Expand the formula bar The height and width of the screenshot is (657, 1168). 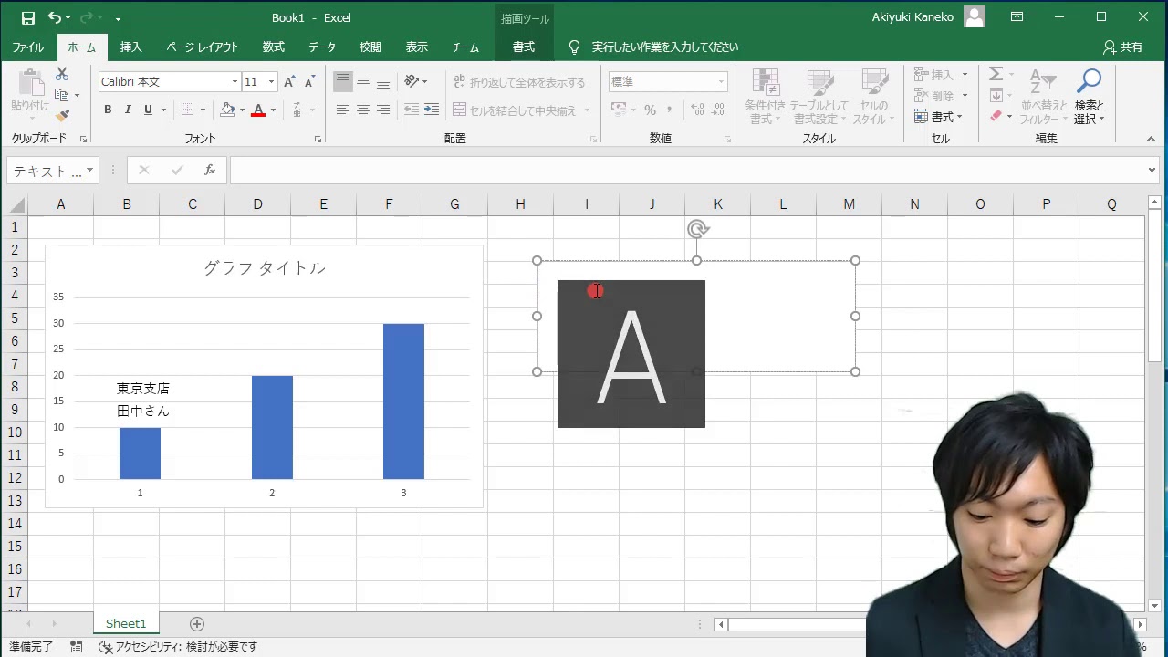click(1152, 170)
